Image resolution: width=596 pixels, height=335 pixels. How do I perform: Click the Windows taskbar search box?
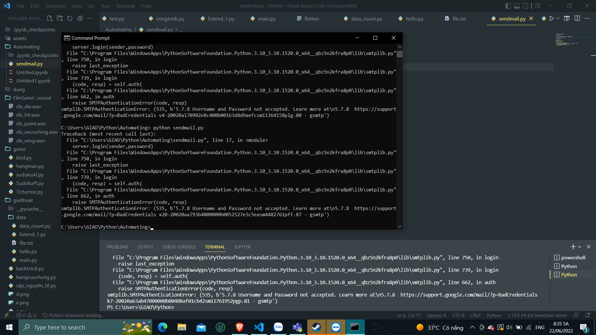85,327
